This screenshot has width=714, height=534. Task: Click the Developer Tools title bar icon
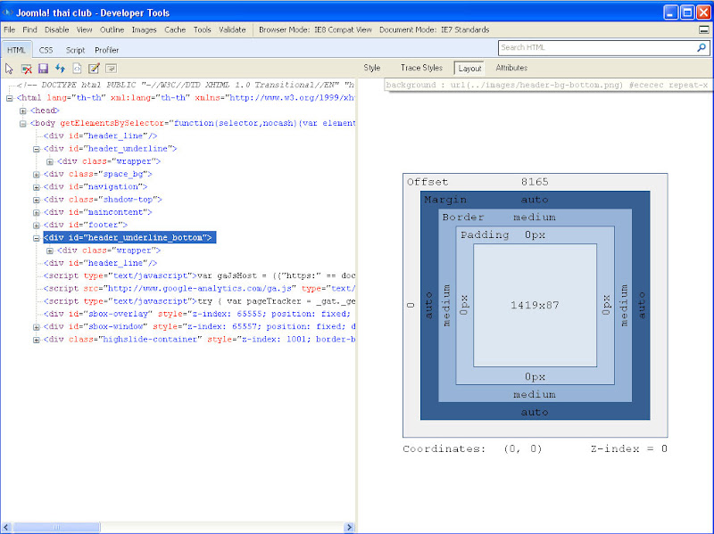[x=8, y=12]
